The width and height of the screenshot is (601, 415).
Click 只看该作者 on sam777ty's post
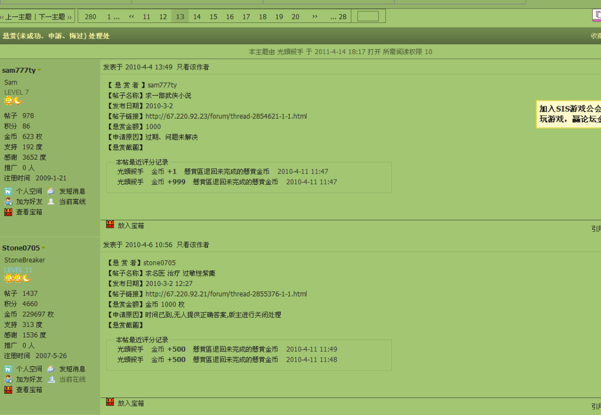193,67
